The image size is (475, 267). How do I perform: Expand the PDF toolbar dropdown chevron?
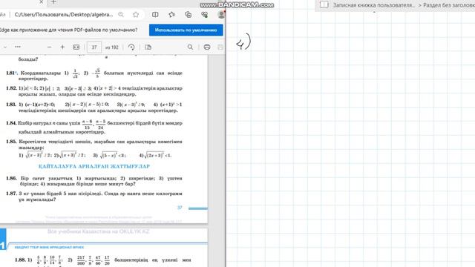[x=5, y=47]
